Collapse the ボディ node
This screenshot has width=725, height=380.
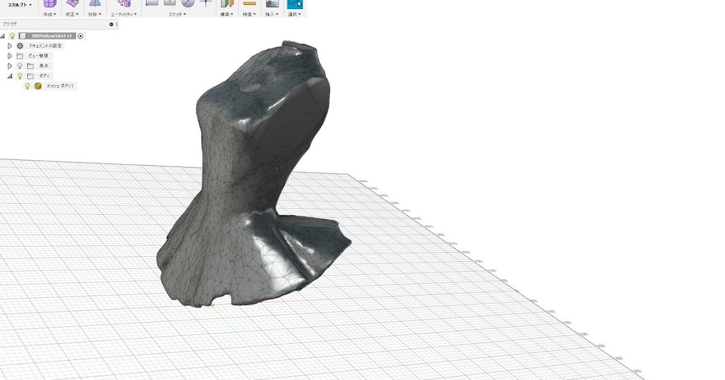(x=10, y=76)
